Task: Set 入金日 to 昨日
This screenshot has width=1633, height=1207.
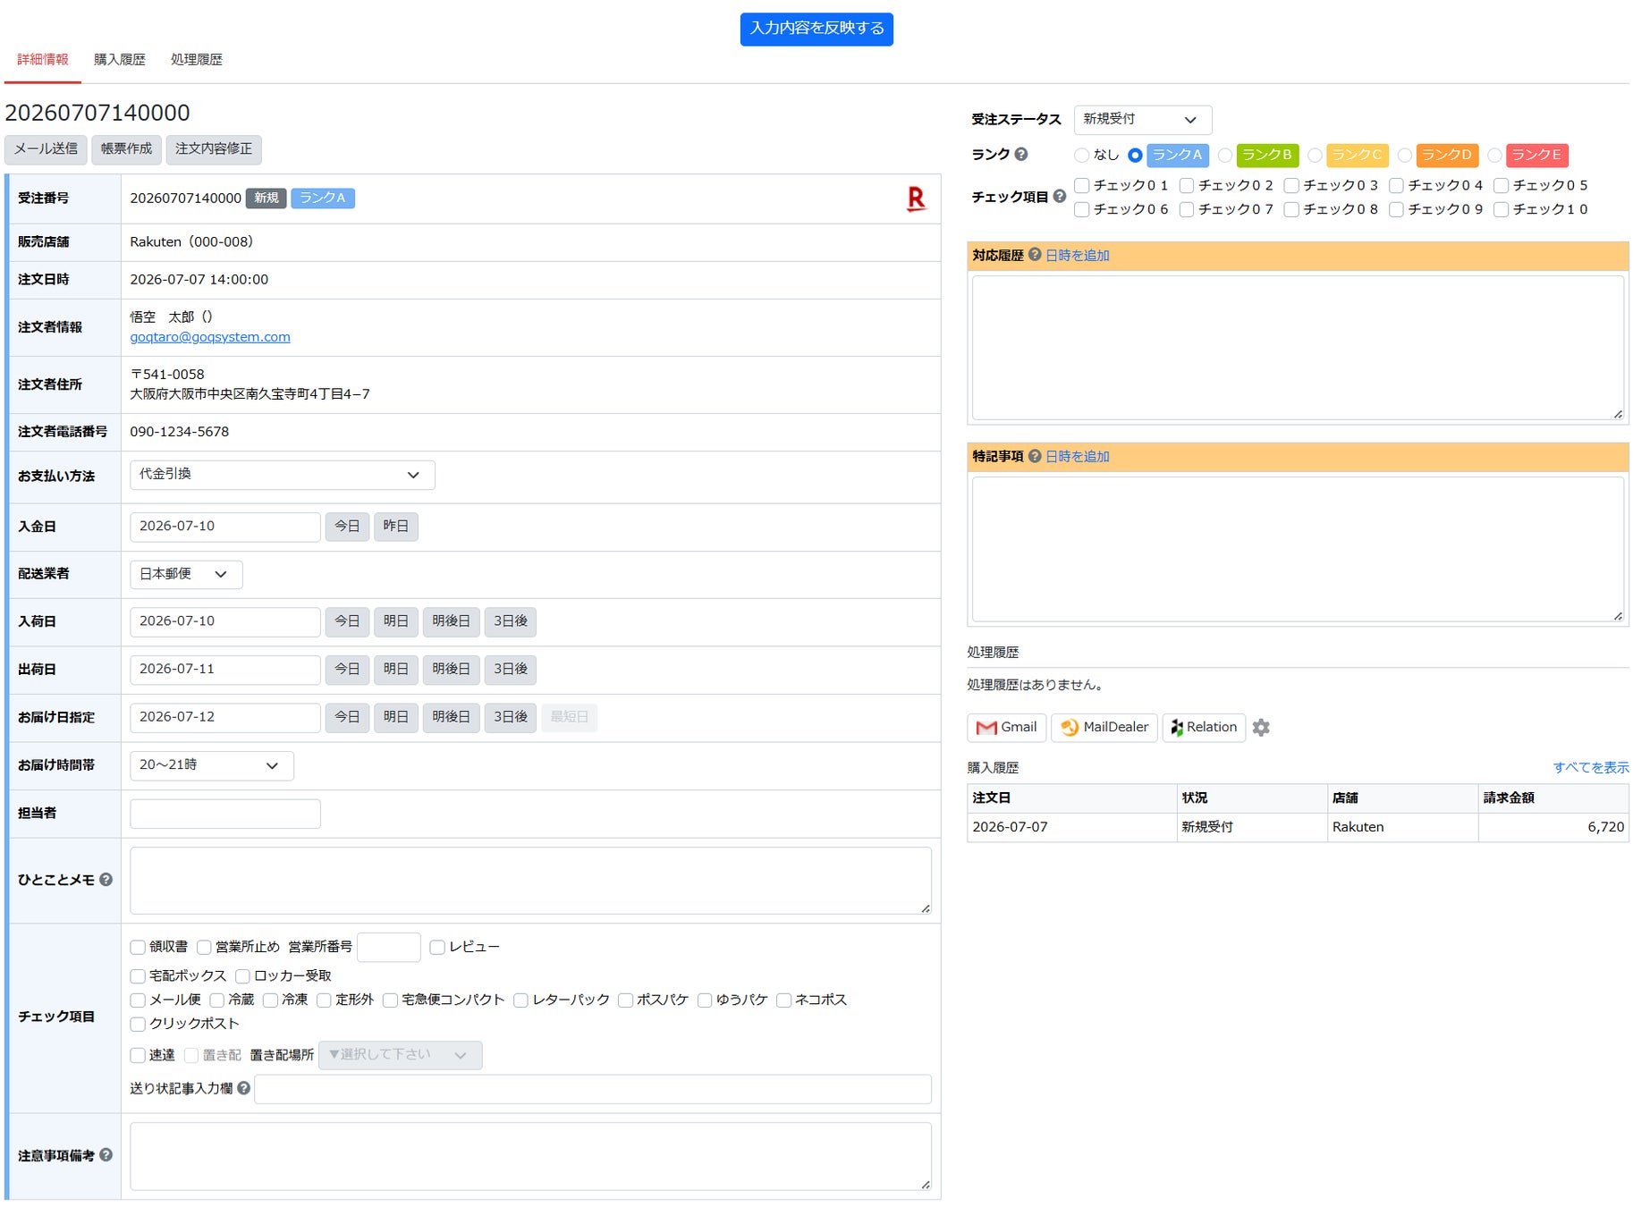Action: (396, 527)
